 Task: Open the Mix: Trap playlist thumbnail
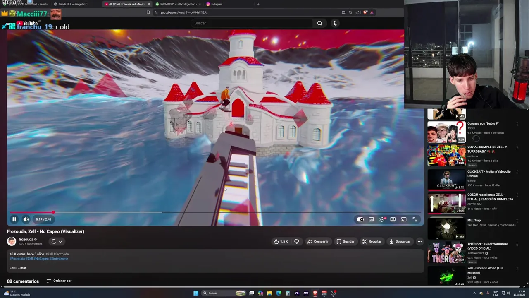(446, 228)
